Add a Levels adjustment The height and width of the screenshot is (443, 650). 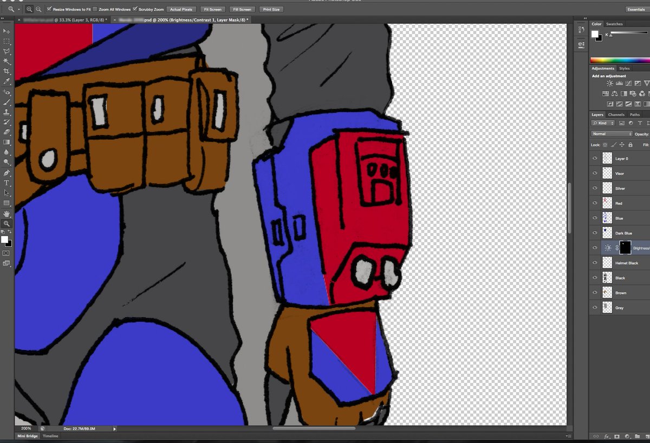click(x=619, y=83)
